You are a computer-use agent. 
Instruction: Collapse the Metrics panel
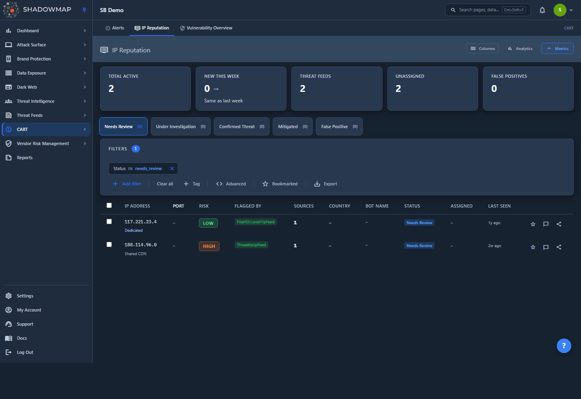557,48
